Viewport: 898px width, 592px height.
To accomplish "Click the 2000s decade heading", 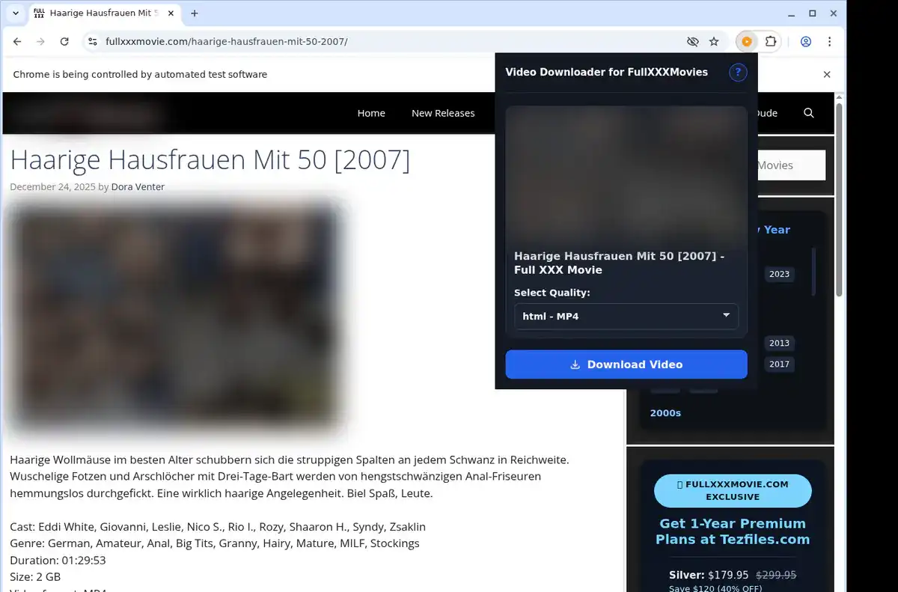I will point(665,412).
